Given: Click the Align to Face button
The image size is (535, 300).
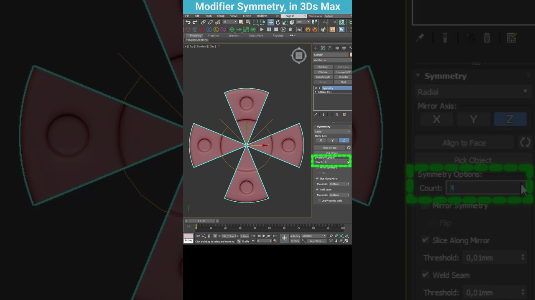Looking at the screenshot, I should click(329, 148).
